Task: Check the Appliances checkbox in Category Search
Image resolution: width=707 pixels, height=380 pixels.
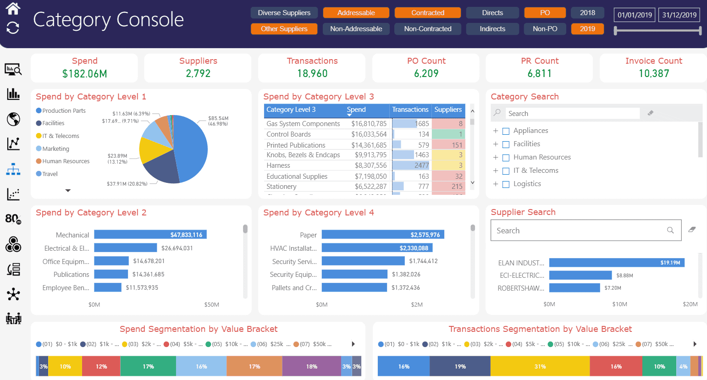Action: coord(506,131)
